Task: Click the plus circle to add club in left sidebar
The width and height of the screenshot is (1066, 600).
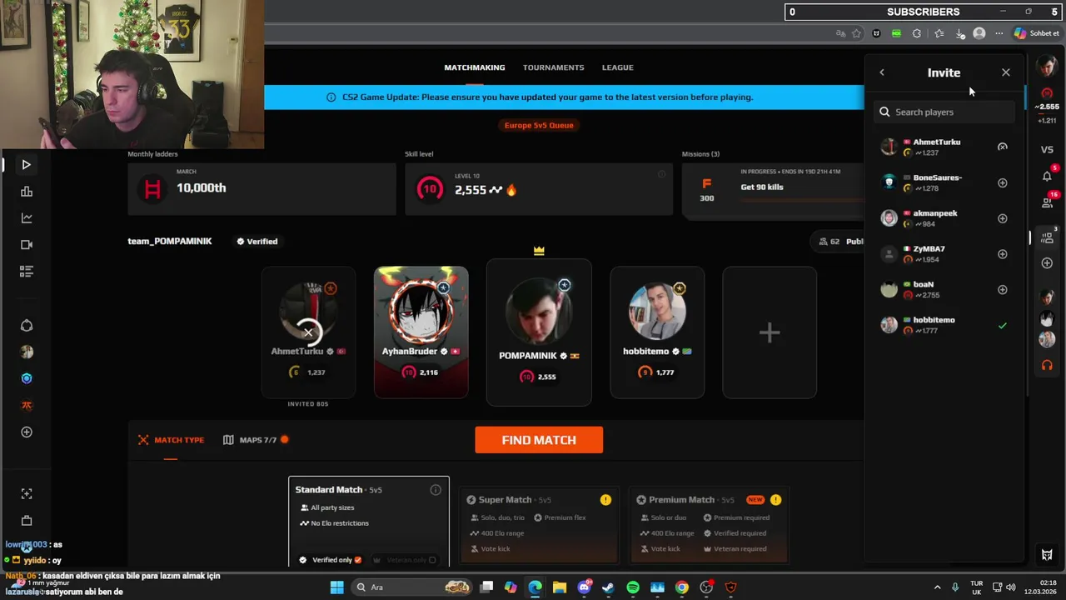Action: pyautogui.click(x=27, y=432)
